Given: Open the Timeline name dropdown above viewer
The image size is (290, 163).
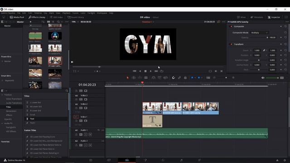Looking at the screenshot, I should point(148,22).
